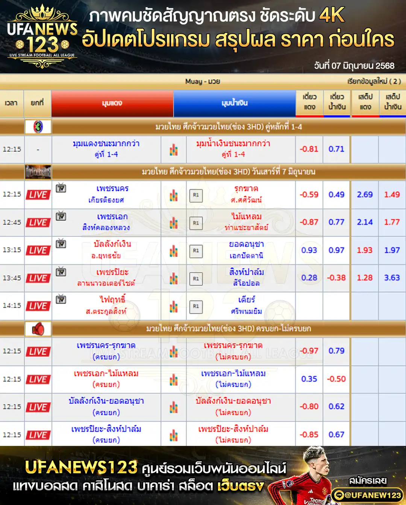Select odds -0.87 for เพชรเอก
The height and width of the screenshot is (505, 406).
[x=309, y=222]
